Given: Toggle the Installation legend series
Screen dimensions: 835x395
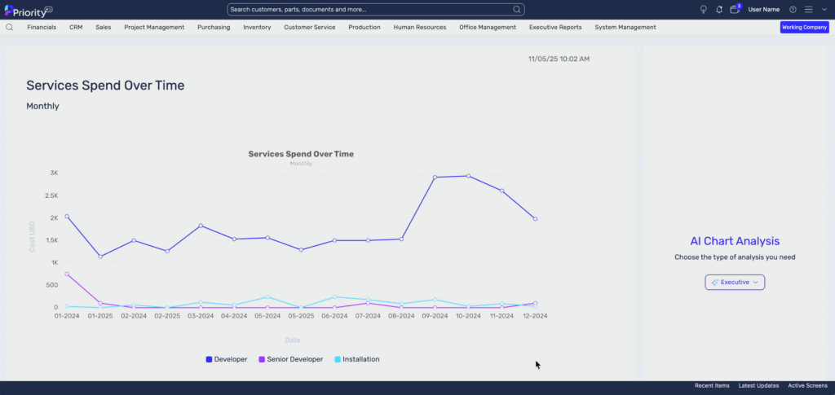Looking at the screenshot, I should coord(357,359).
